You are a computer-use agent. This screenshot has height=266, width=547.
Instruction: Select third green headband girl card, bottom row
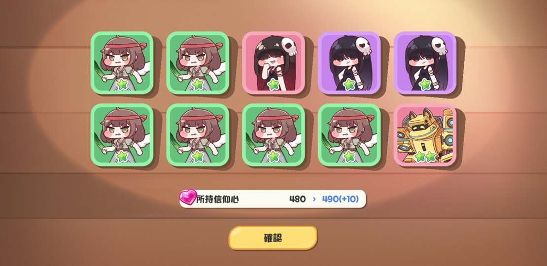(273, 134)
